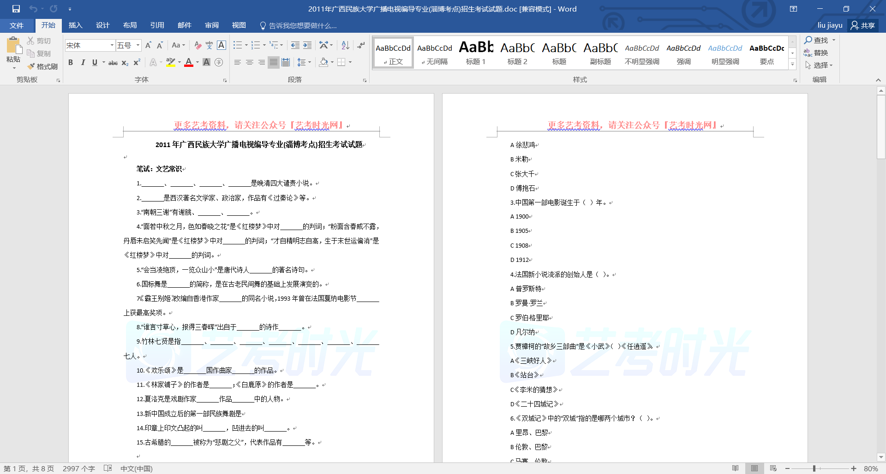Toggle Italic formatting

(83, 63)
